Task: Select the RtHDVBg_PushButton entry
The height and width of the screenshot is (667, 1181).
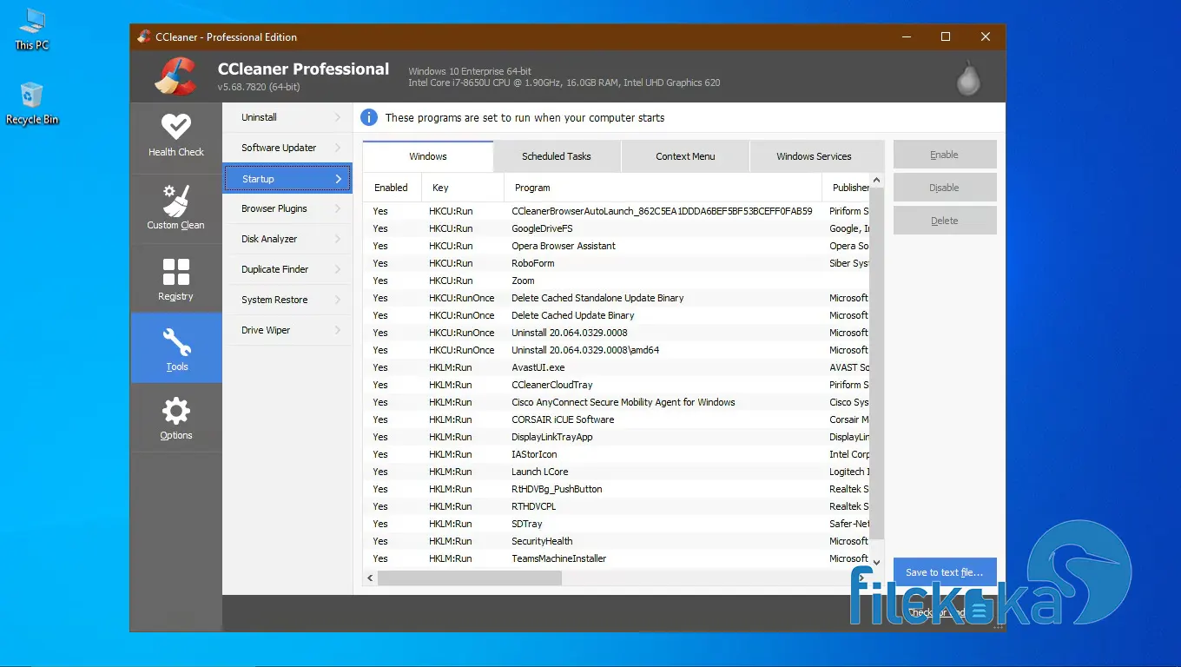Action: pyautogui.click(x=617, y=489)
